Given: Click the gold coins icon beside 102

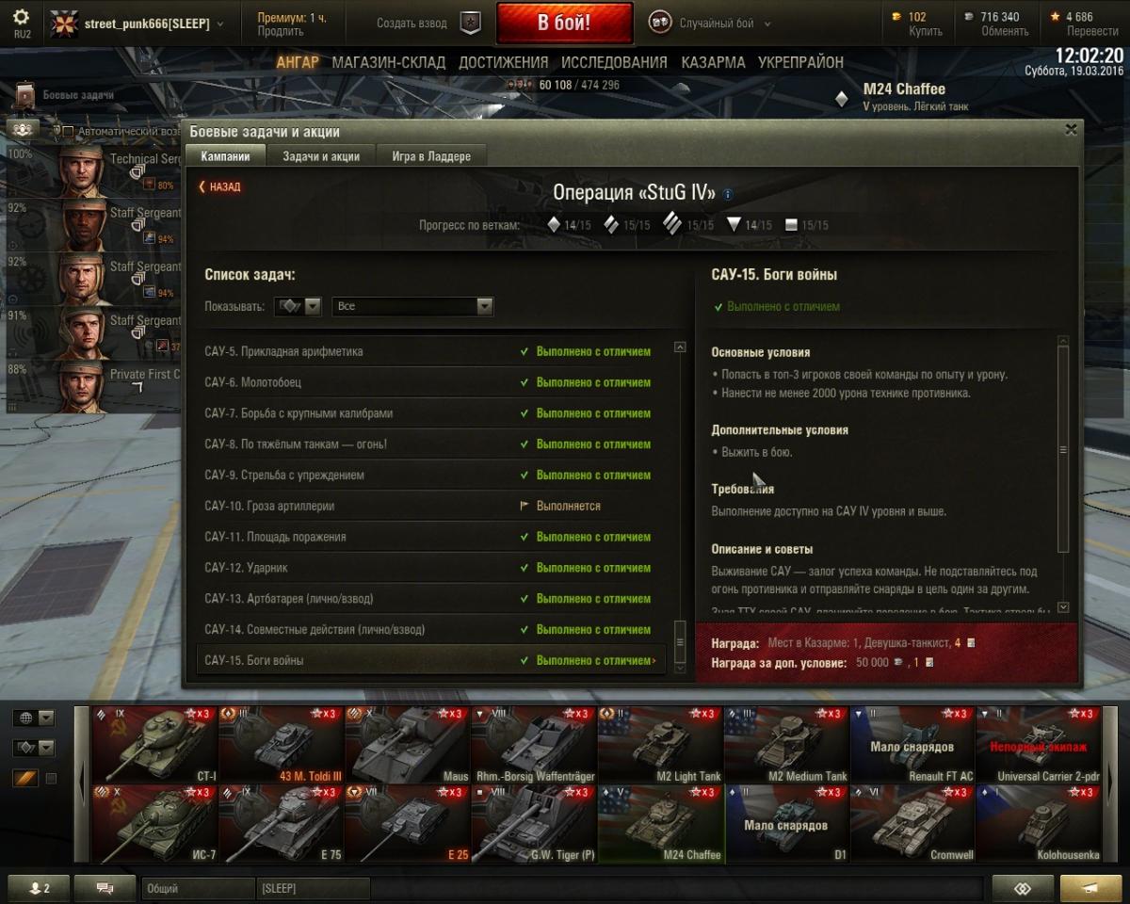Looking at the screenshot, I should (x=896, y=17).
